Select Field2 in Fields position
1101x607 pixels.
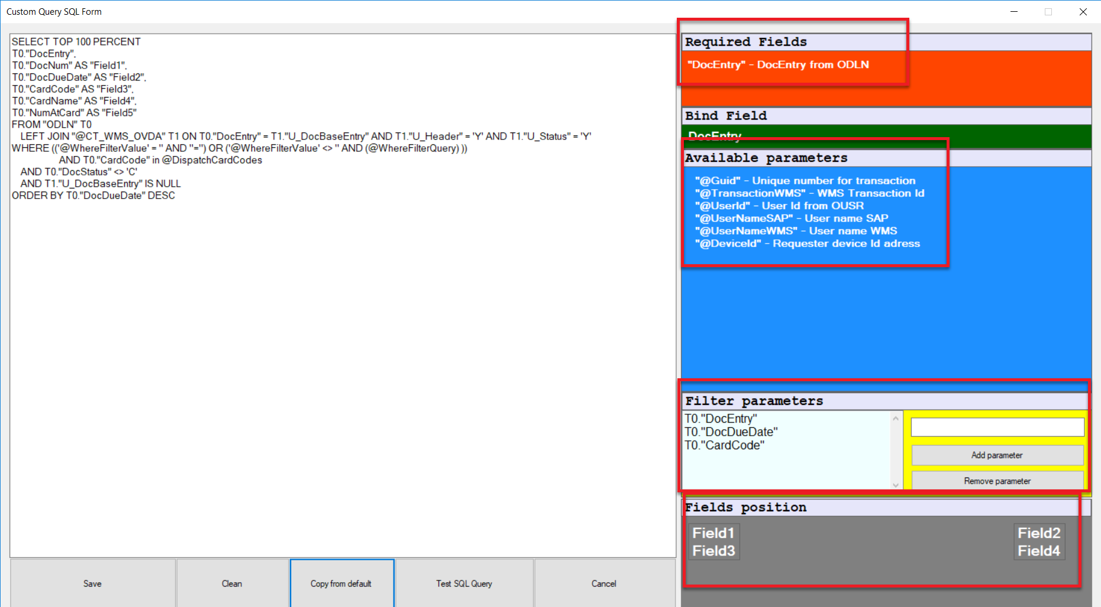click(x=1038, y=533)
